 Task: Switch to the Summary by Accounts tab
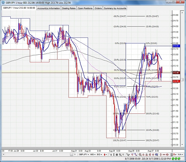(x=115, y=8)
